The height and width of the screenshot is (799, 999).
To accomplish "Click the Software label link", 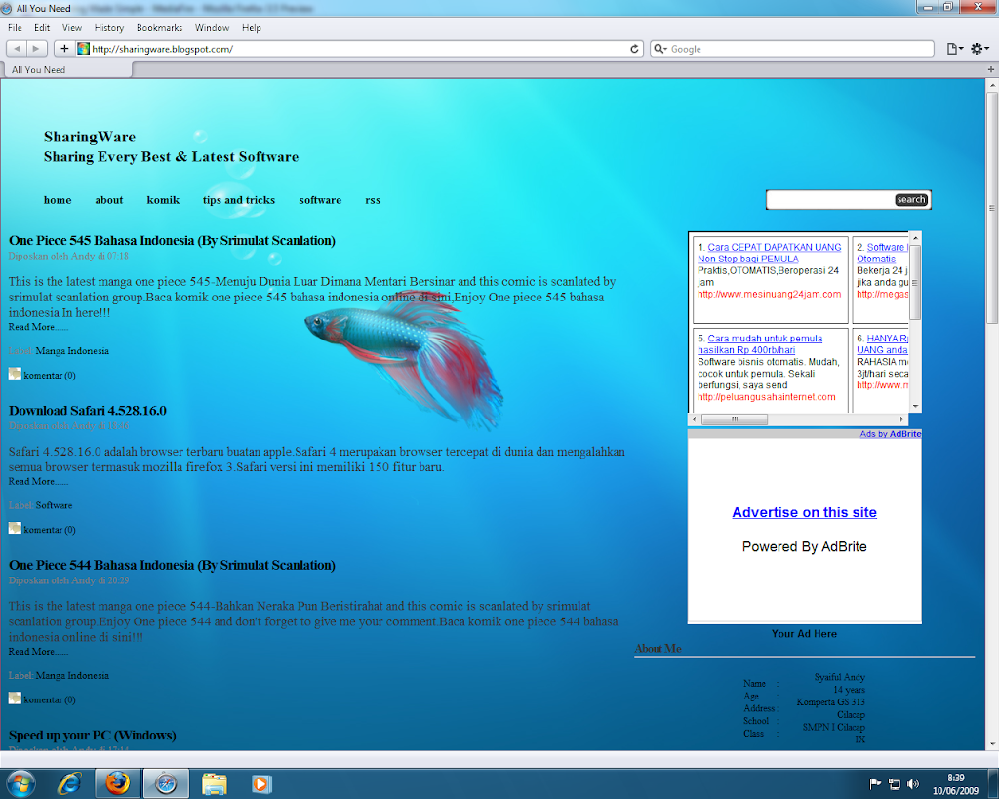I will coord(55,505).
